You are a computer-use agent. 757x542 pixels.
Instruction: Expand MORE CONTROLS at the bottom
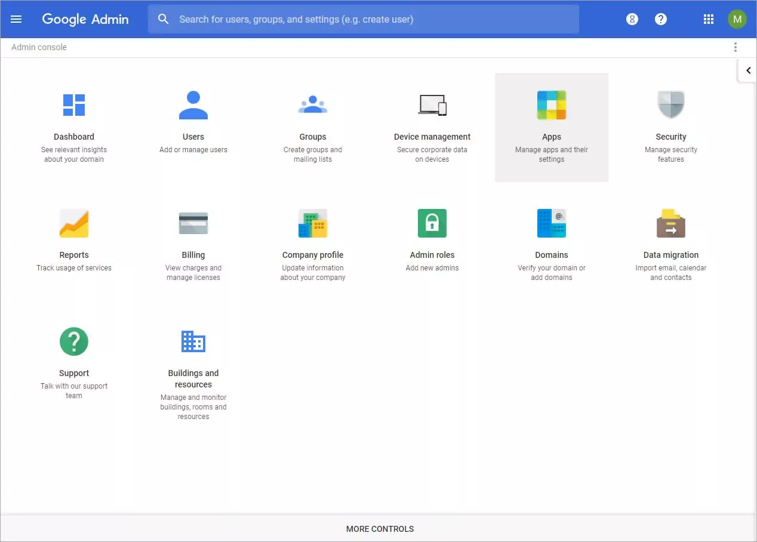click(x=380, y=529)
